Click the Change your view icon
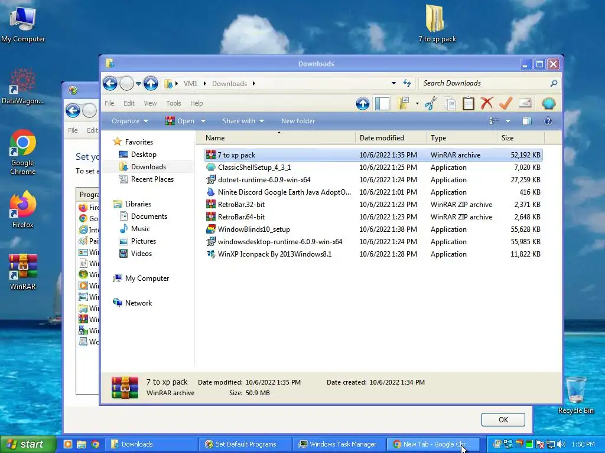The image size is (605, 453). (x=495, y=121)
